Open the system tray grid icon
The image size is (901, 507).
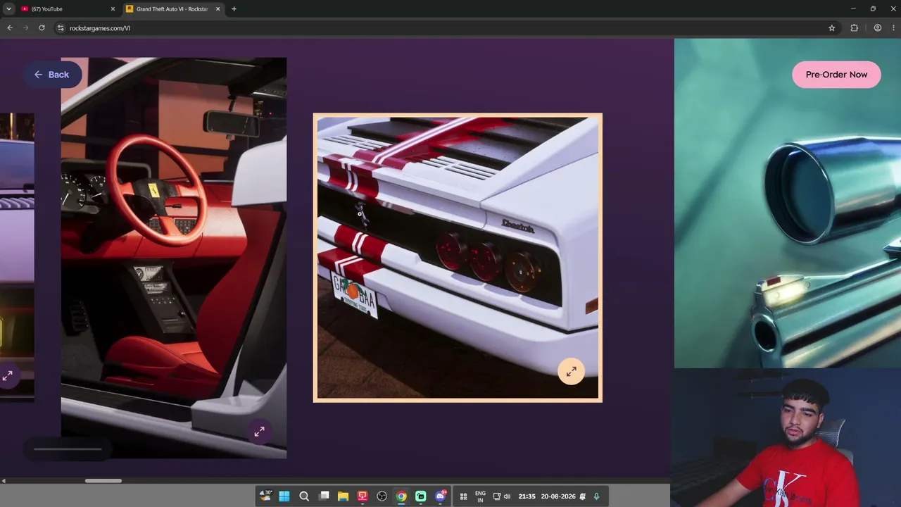[x=463, y=496]
